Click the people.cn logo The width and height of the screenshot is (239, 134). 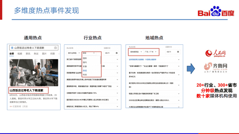tap(215, 53)
